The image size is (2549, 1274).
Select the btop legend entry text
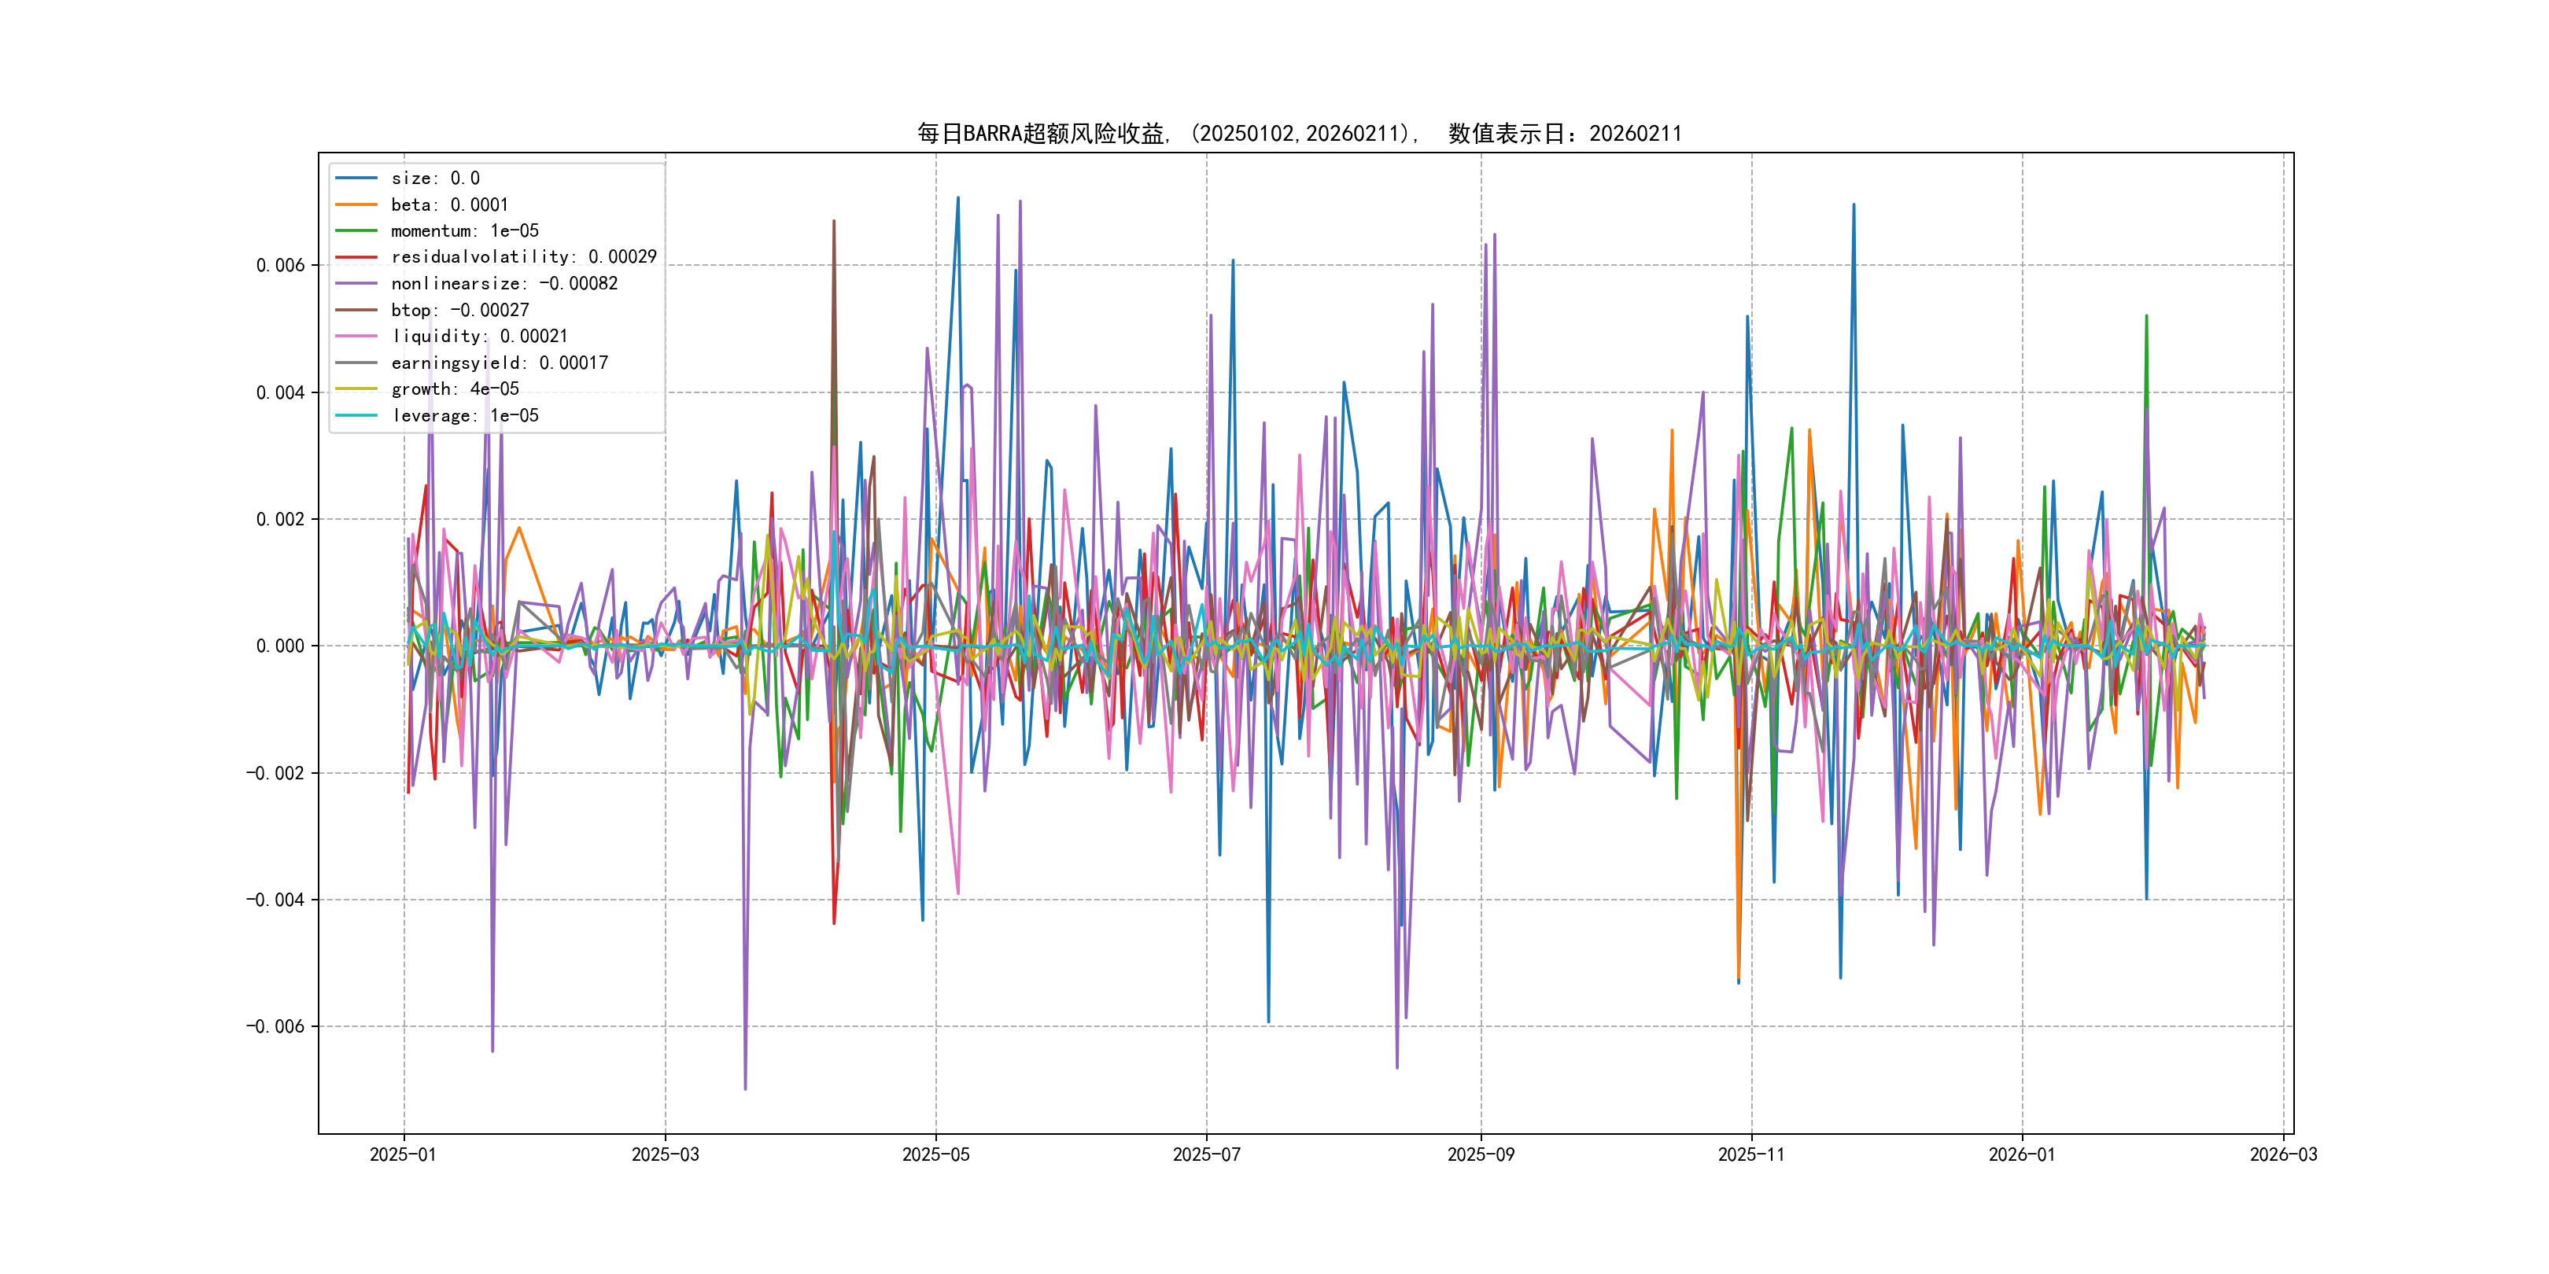pyautogui.click(x=459, y=311)
